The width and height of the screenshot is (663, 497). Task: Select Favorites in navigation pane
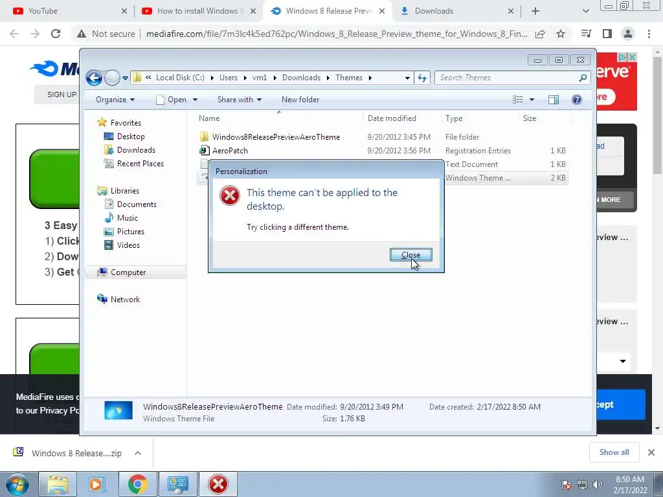(126, 122)
